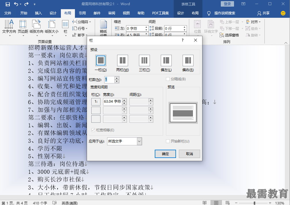
Task: Click the 63.04 字符 width field
Action: pyautogui.click(x=113, y=101)
